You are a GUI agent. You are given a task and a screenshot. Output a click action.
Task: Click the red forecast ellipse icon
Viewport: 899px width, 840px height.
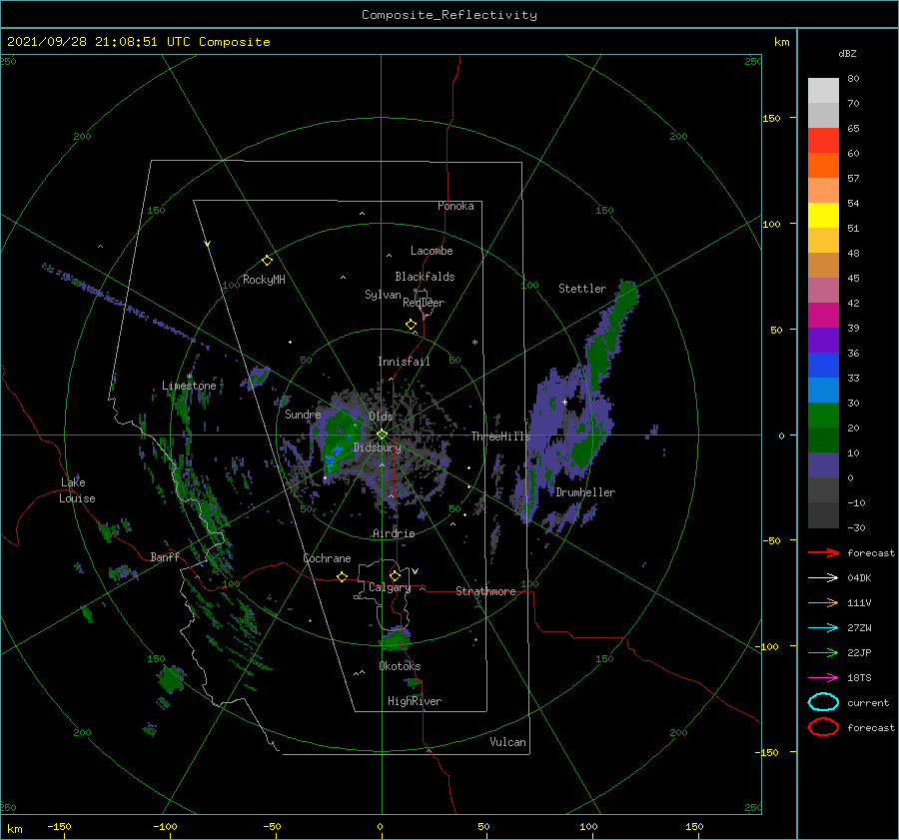point(823,727)
